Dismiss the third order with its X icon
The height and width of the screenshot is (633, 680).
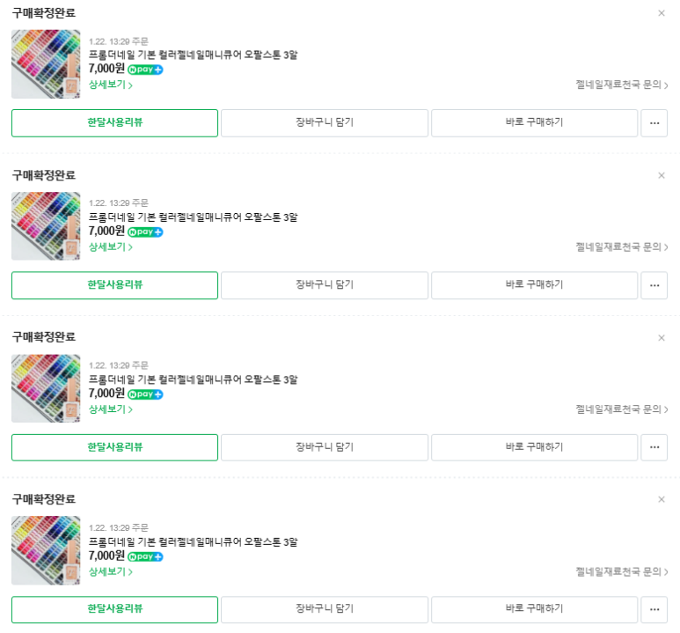point(662,338)
